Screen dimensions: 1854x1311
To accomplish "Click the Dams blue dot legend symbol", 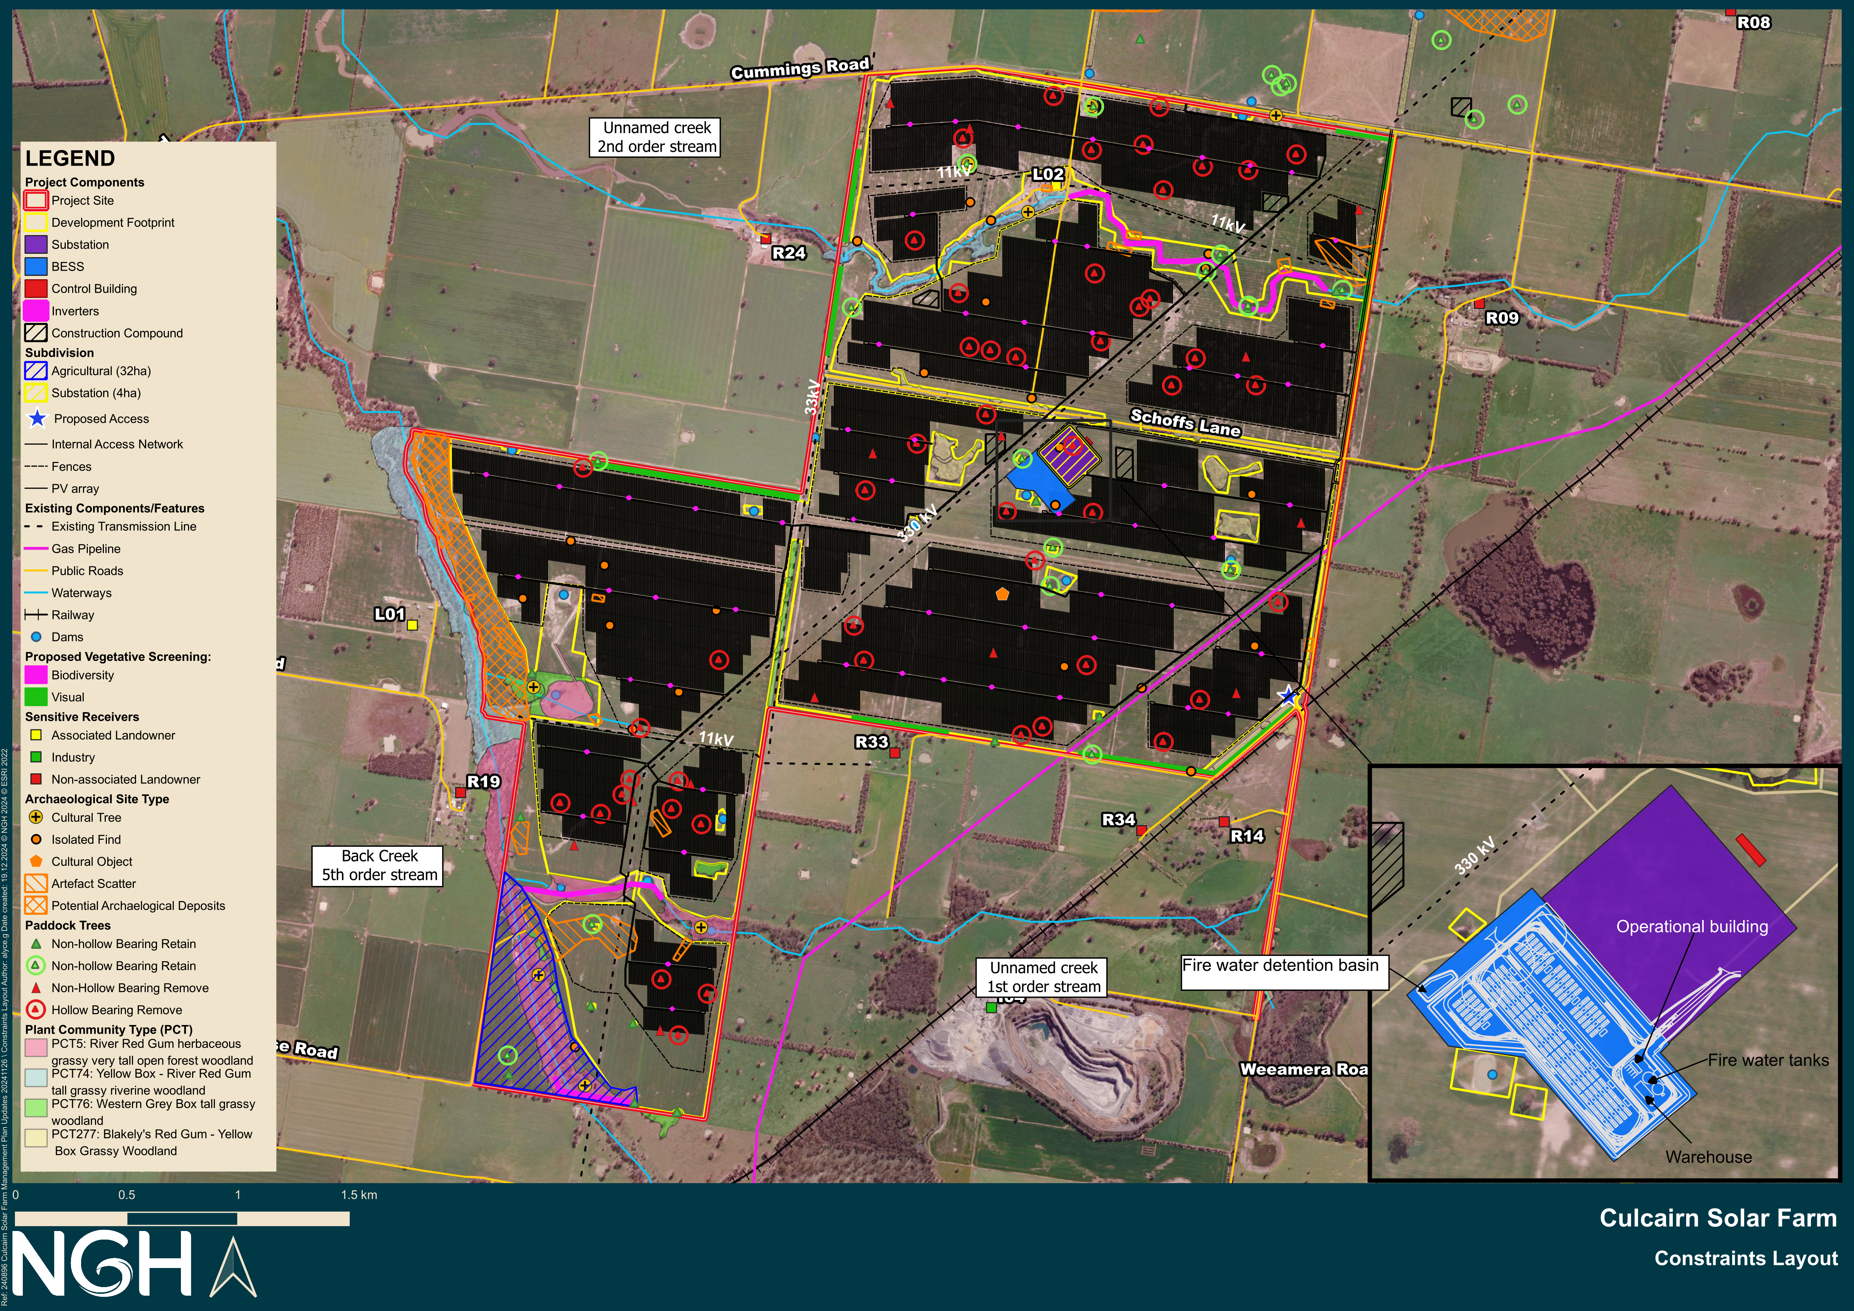I will 36,637.
